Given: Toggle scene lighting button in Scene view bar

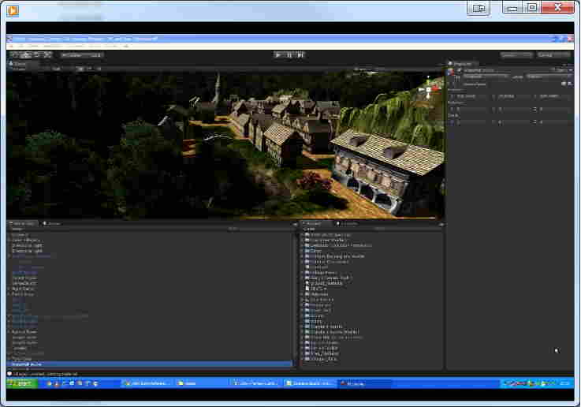Looking at the screenshot, I should click(x=80, y=69).
